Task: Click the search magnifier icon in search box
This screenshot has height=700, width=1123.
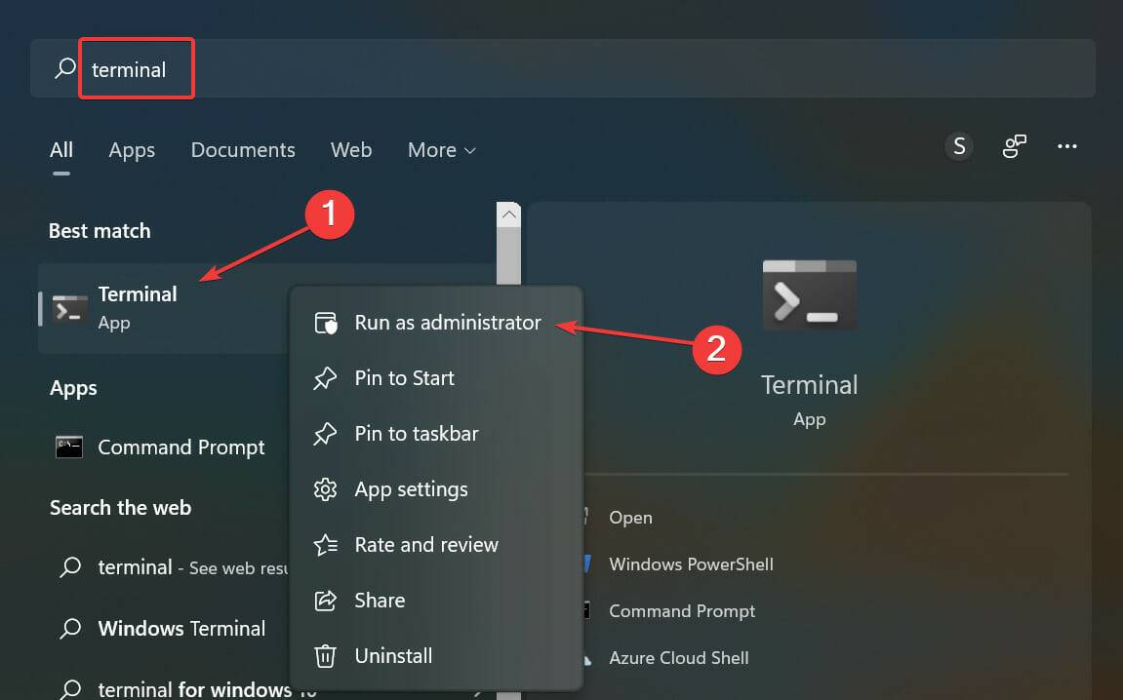Action: tap(64, 68)
